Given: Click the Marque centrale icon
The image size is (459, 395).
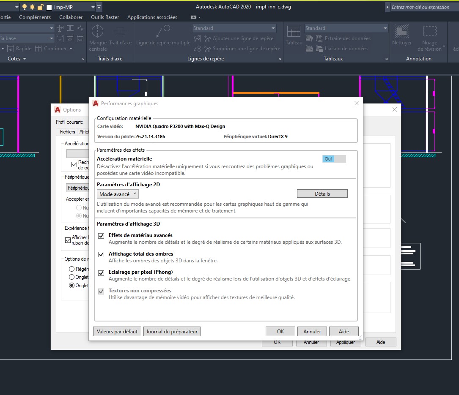Looking at the screenshot, I should [98, 32].
